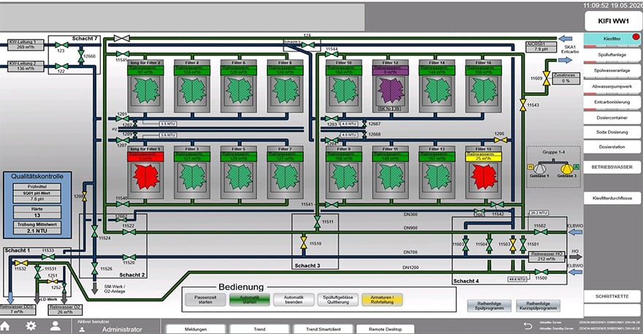Click the user login icon
Viewport: 643px width, 334px height.
pyautogui.click(x=56, y=326)
